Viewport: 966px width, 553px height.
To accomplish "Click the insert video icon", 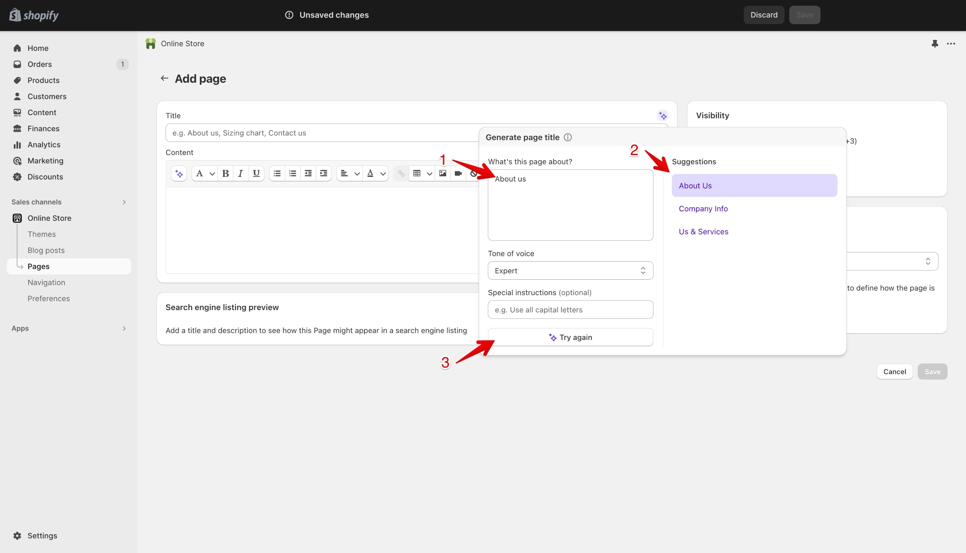I will click(x=458, y=174).
